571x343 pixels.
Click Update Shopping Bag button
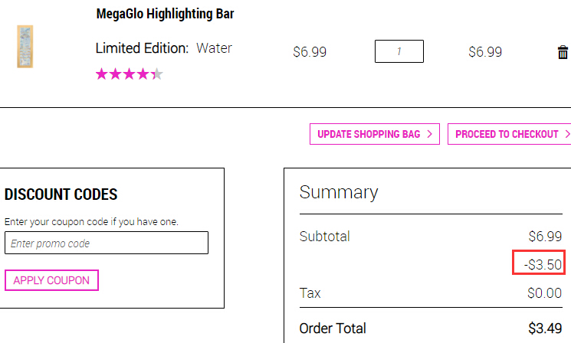[x=375, y=134]
